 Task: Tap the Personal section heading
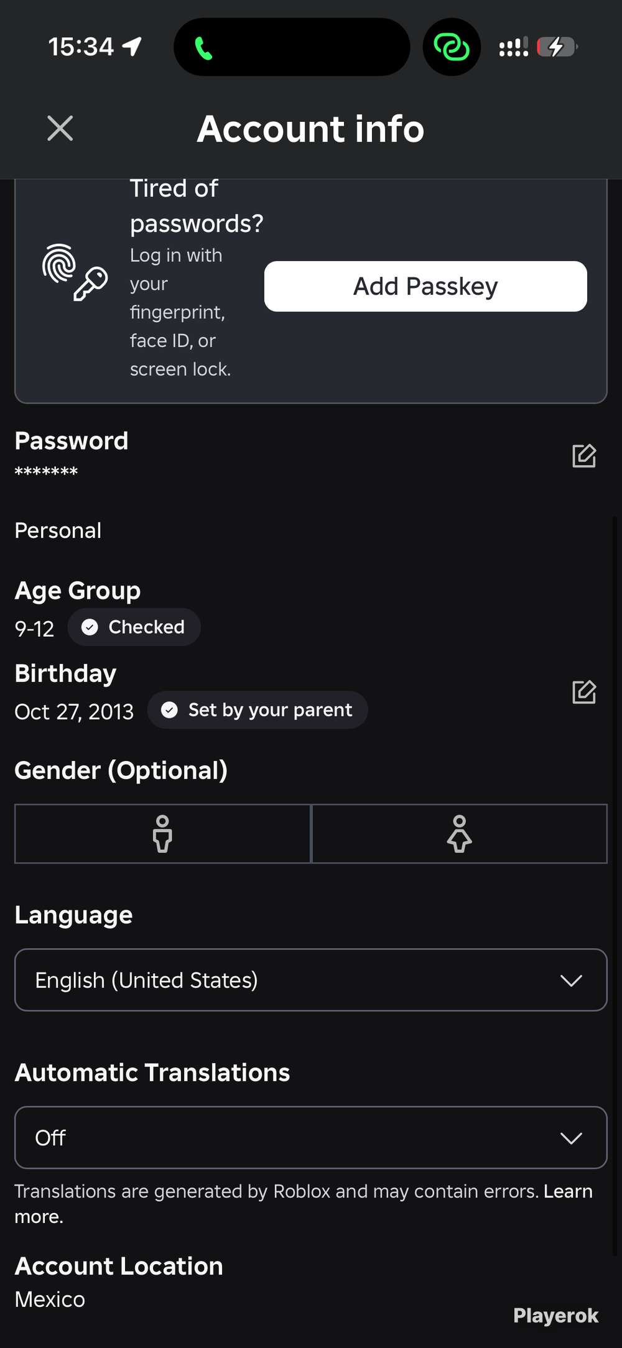pos(58,530)
